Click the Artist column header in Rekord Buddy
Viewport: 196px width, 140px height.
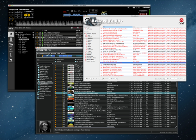point(140,27)
